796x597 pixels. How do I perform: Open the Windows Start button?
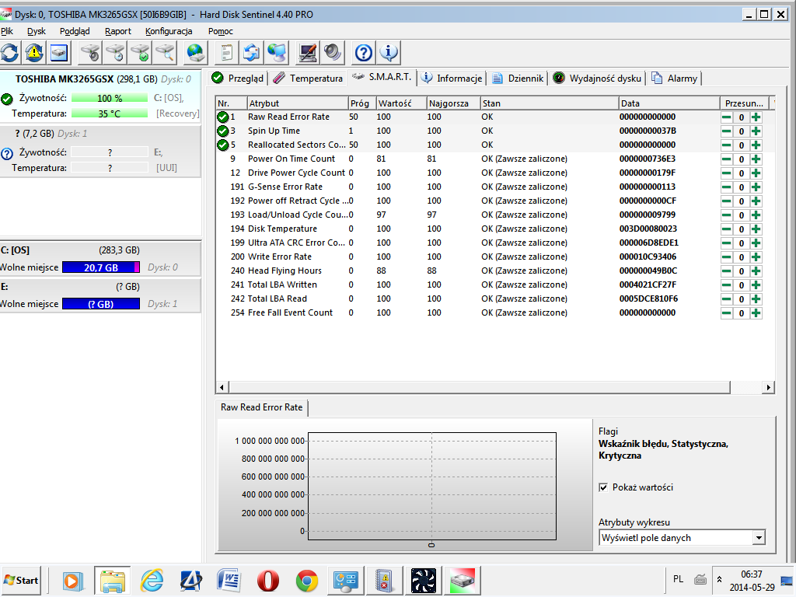21,580
